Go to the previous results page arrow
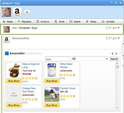Image resolution: width=124 pixels, height=113 pixels. click(x=112, y=54)
